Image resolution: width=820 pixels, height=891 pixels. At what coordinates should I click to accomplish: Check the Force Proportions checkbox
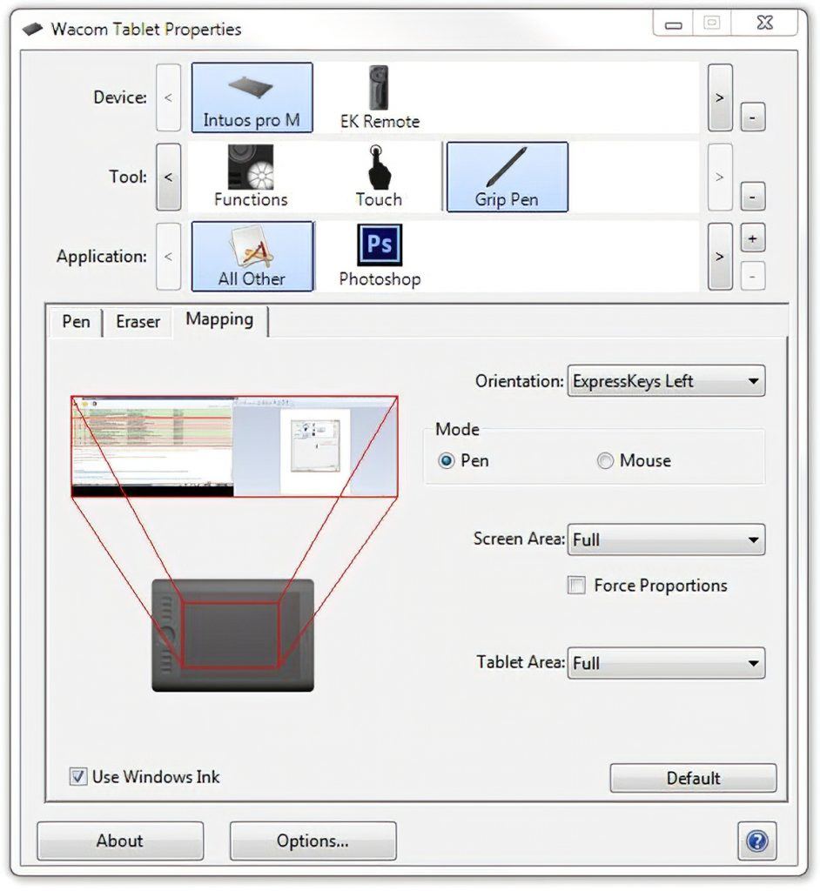[576, 586]
